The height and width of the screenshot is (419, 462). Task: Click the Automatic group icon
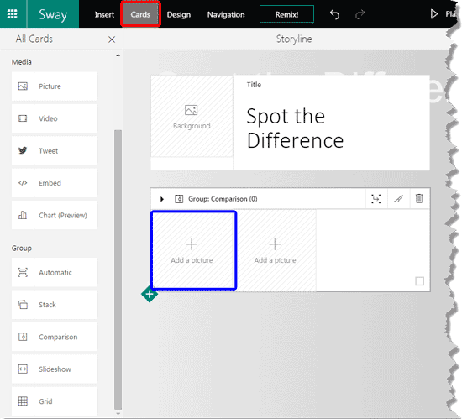[23, 272]
